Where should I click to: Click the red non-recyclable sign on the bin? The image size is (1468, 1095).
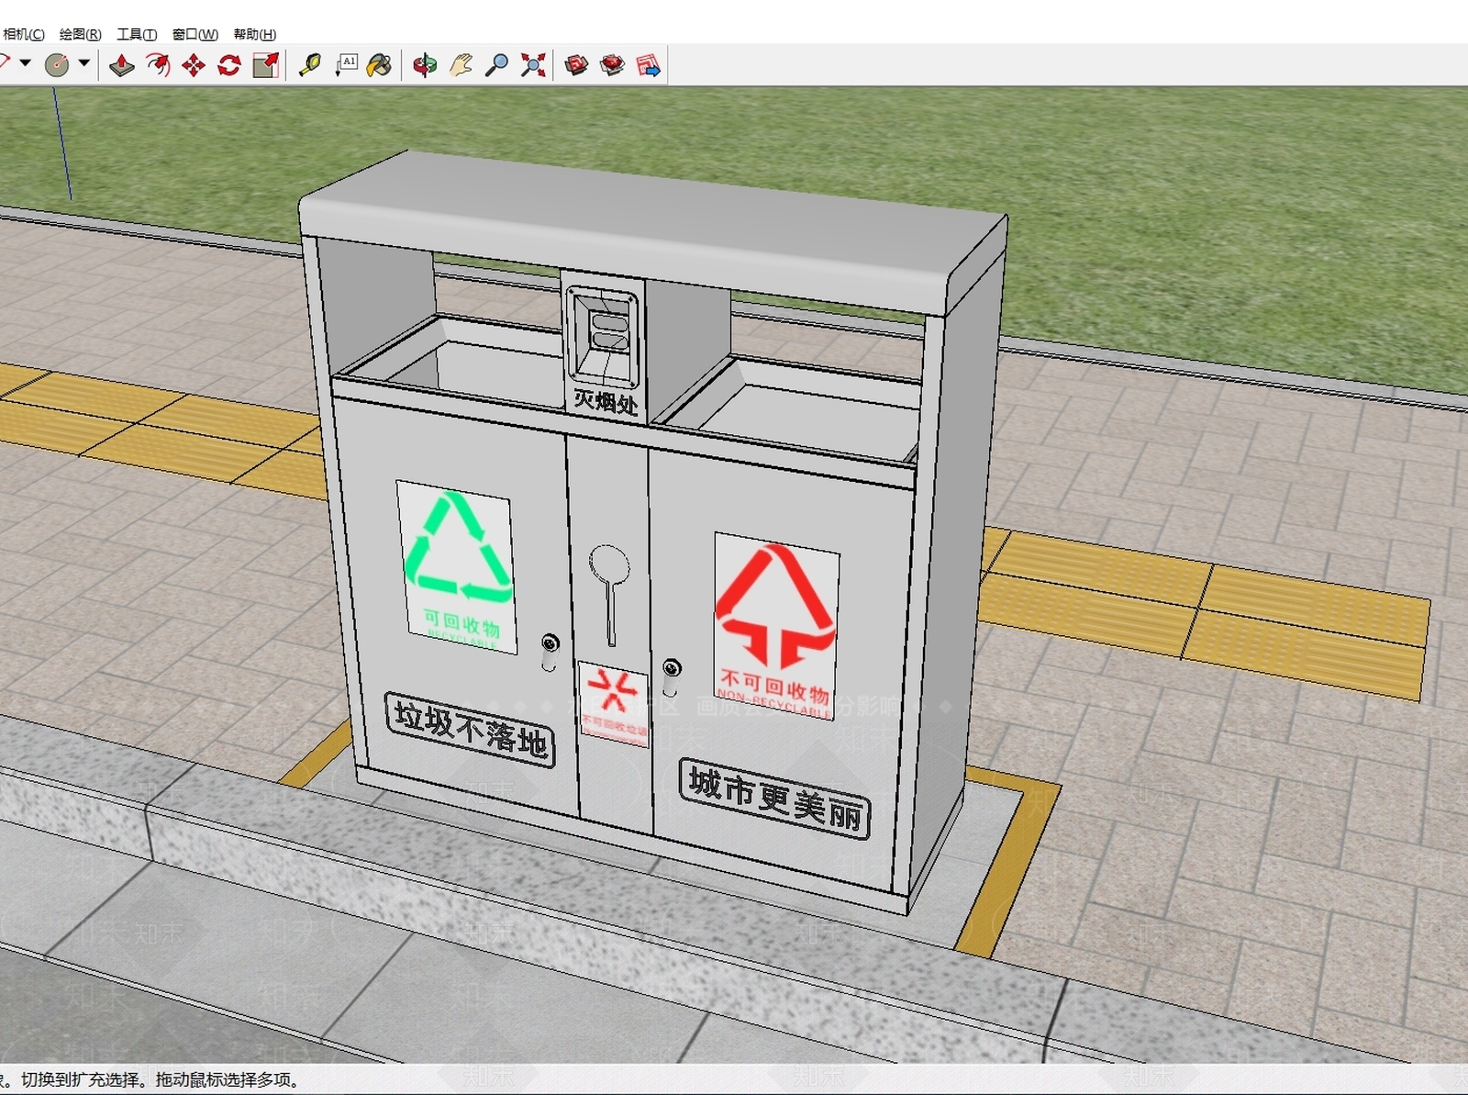[775, 627]
